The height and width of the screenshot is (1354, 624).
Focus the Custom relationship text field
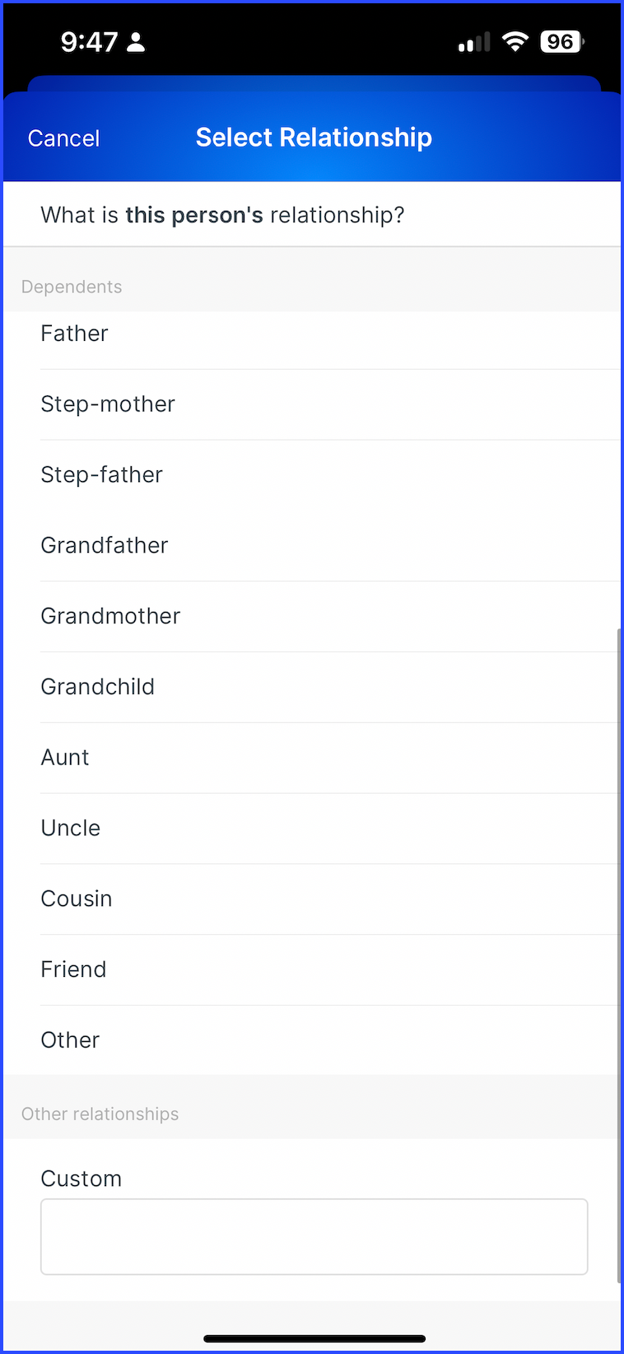point(314,1237)
